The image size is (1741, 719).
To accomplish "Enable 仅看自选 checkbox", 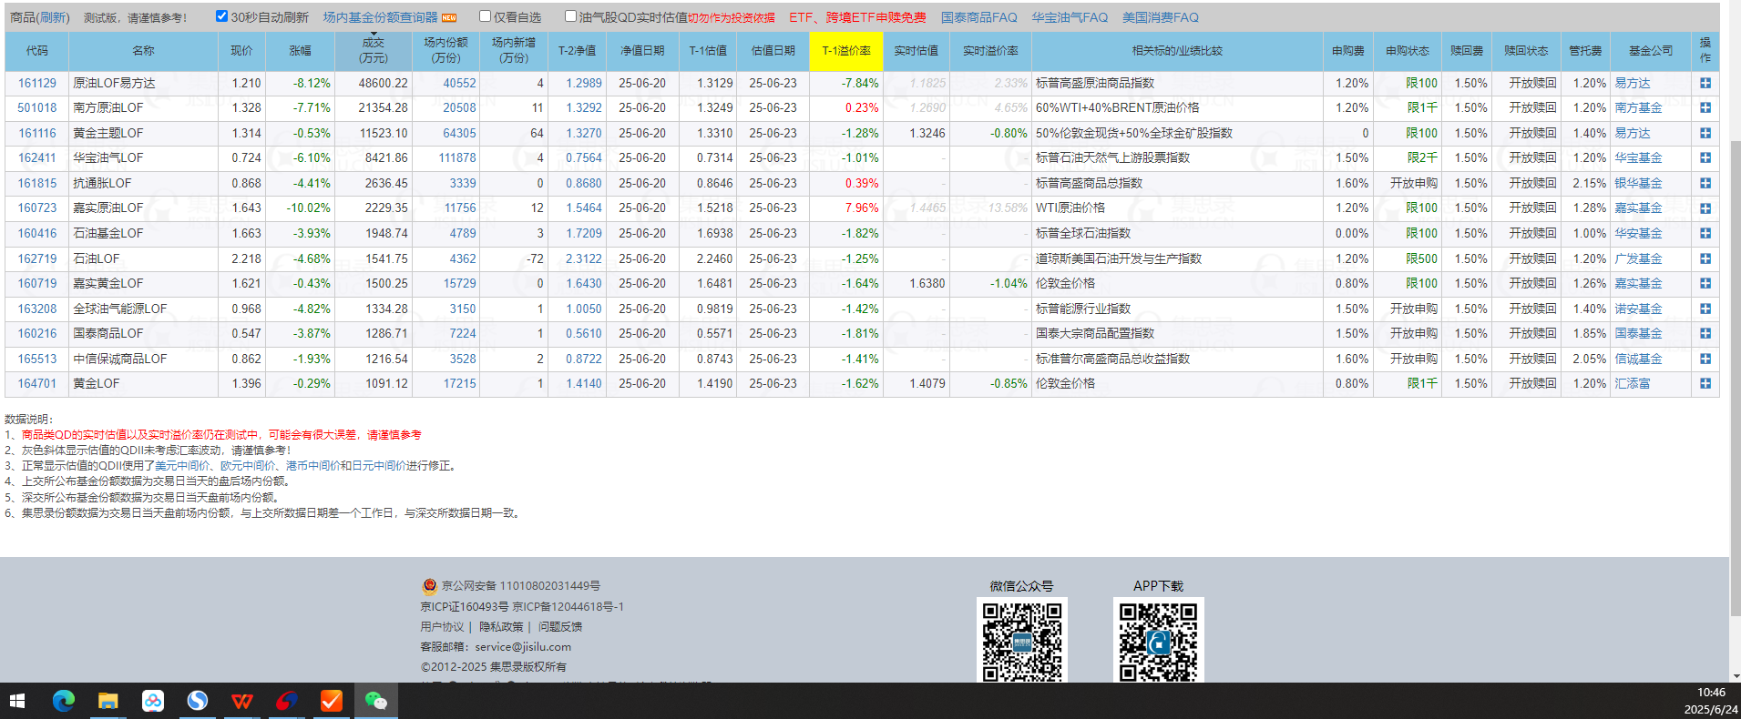I will [x=485, y=16].
